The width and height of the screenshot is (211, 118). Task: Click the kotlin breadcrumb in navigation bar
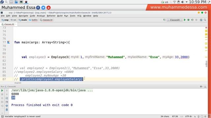coord(33,20)
